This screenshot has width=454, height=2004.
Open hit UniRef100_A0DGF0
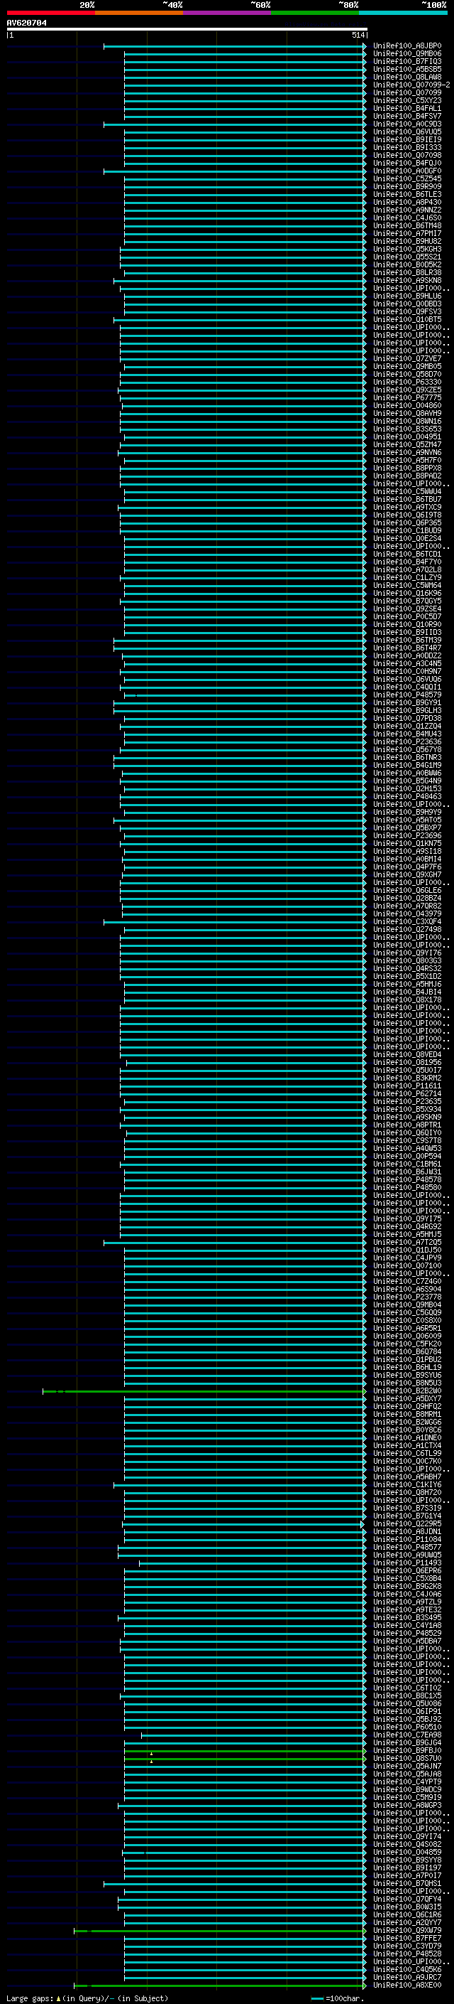(x=407, y=171)
